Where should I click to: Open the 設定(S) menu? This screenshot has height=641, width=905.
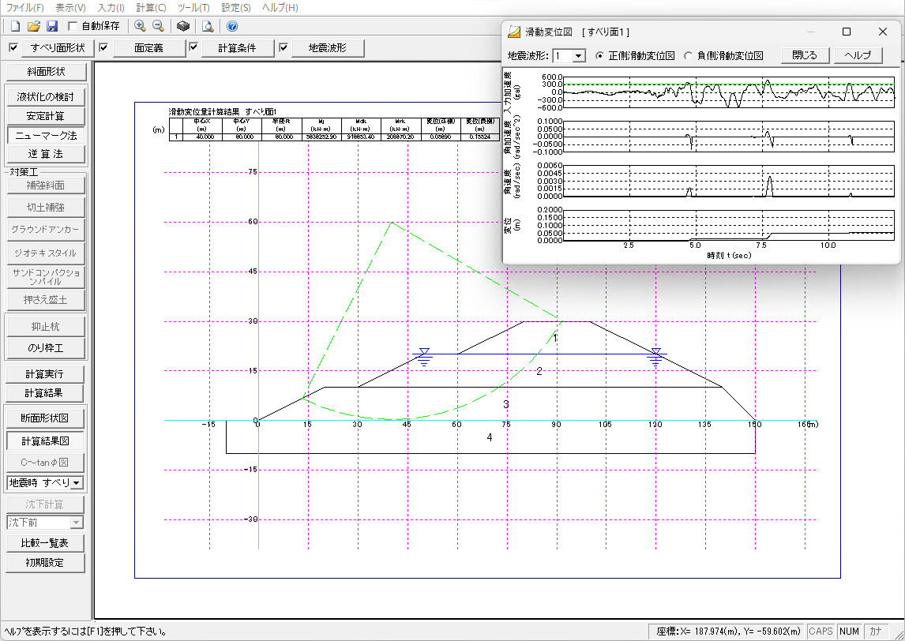tap(235, 8)
